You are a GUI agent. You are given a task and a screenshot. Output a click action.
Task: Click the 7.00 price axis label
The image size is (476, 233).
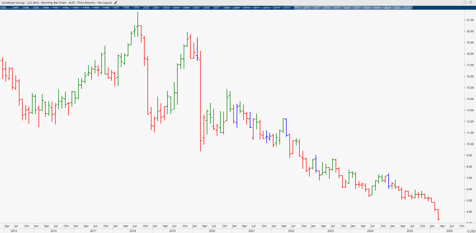[x=469, y=178]
